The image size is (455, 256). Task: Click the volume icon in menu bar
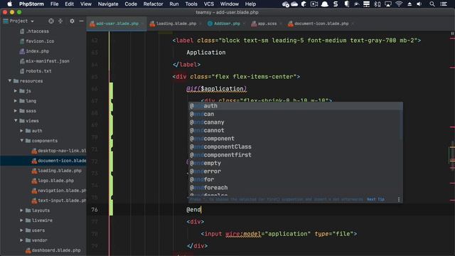[x=419, y=4]
